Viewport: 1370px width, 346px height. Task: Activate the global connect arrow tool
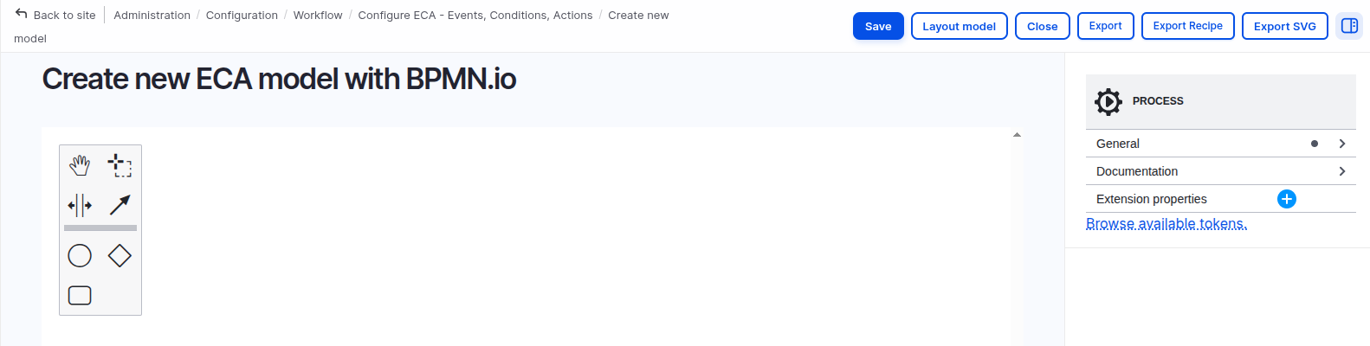tap(120, 205)
